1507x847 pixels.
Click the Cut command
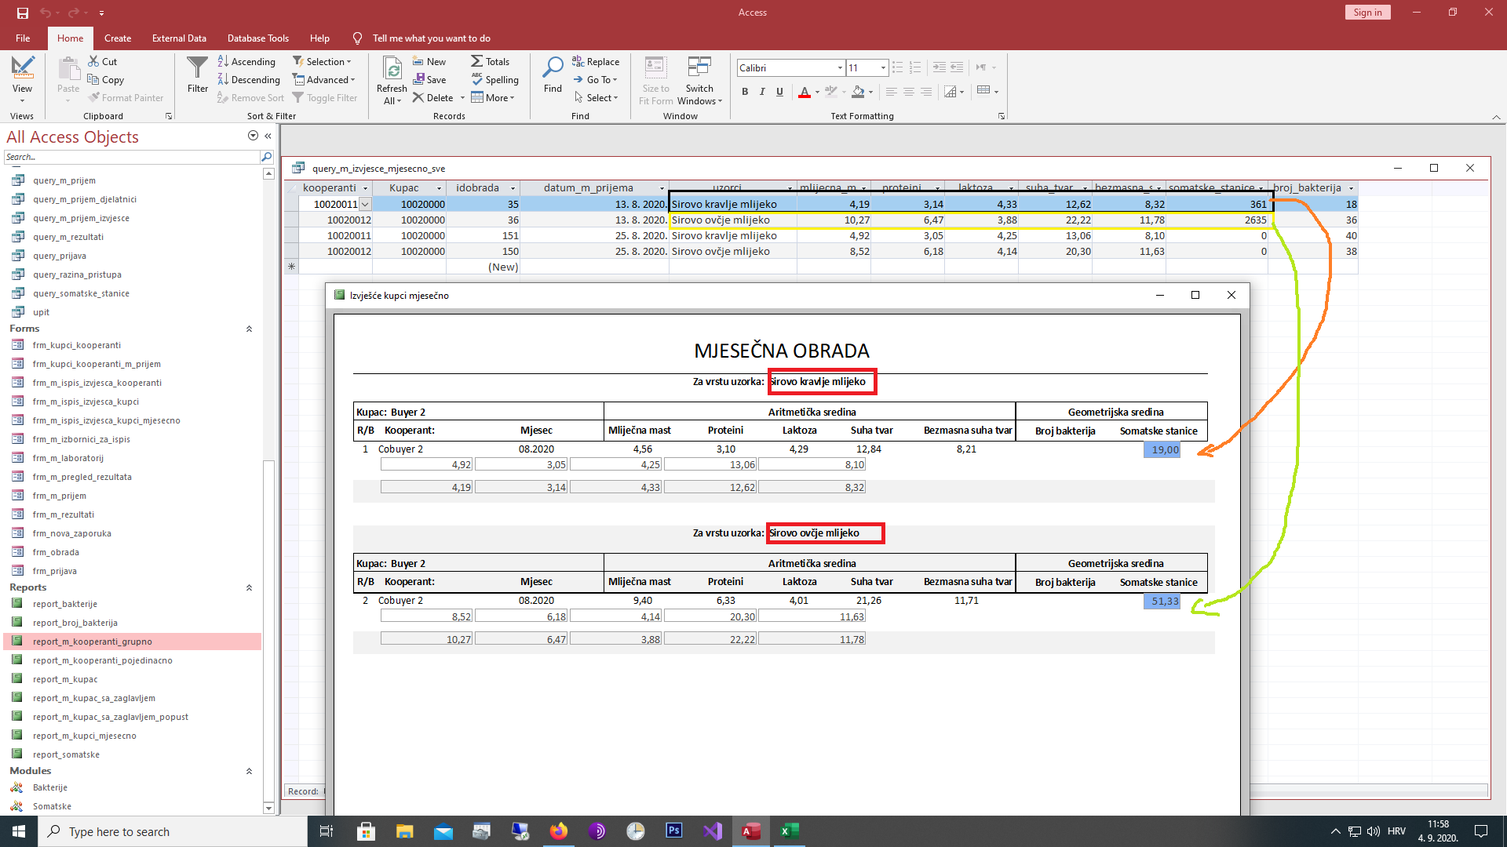[103, 61]
